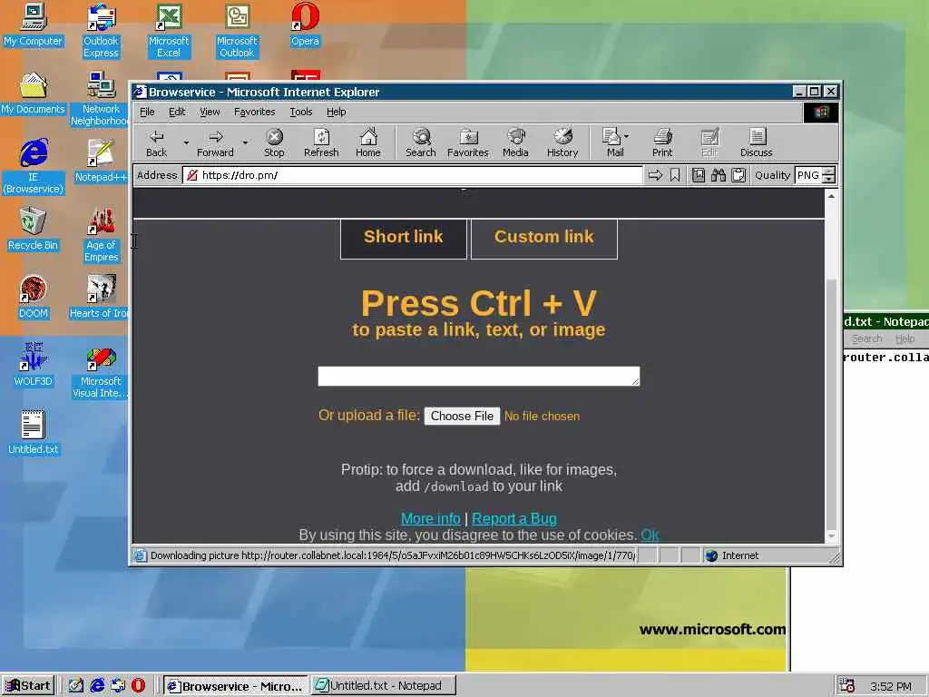
Task: Open Outlook Express desktop icon
Action: [101, 31]
